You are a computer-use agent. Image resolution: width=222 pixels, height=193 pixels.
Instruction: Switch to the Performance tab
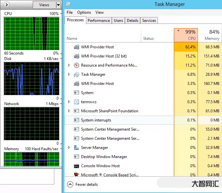99,20
